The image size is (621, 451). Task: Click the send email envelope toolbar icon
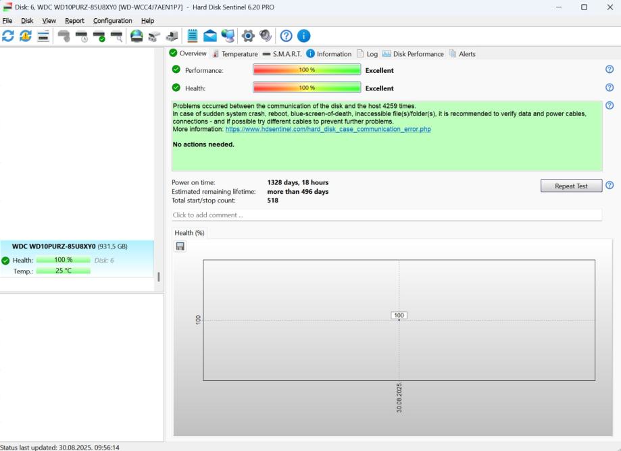click(210, 36)
